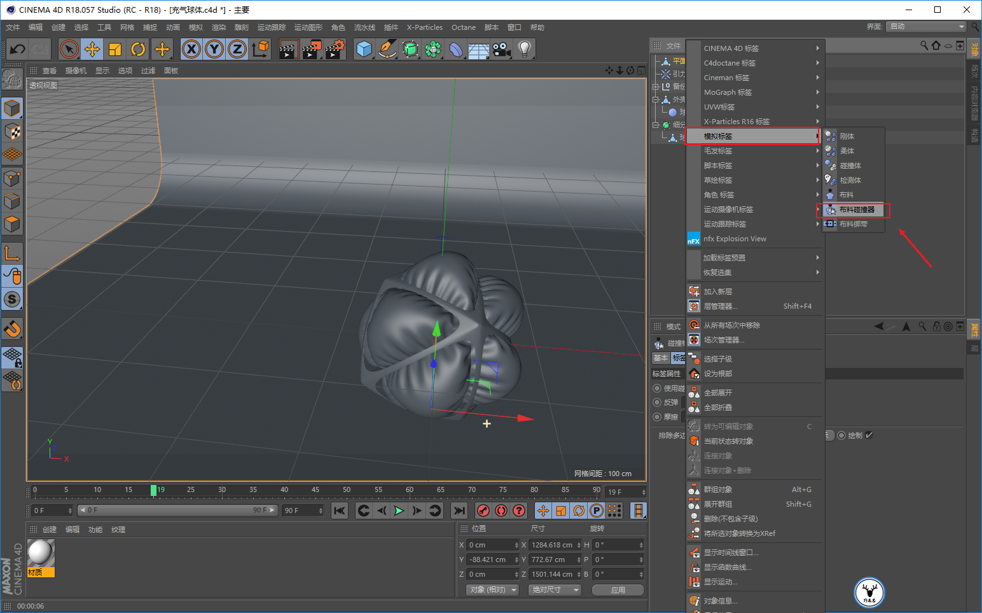The height and width of the screenshot is (613, 982).
Task: Expand the 加载标签预置 submenu
Action: pyautogui.click(x=756, y=258)
